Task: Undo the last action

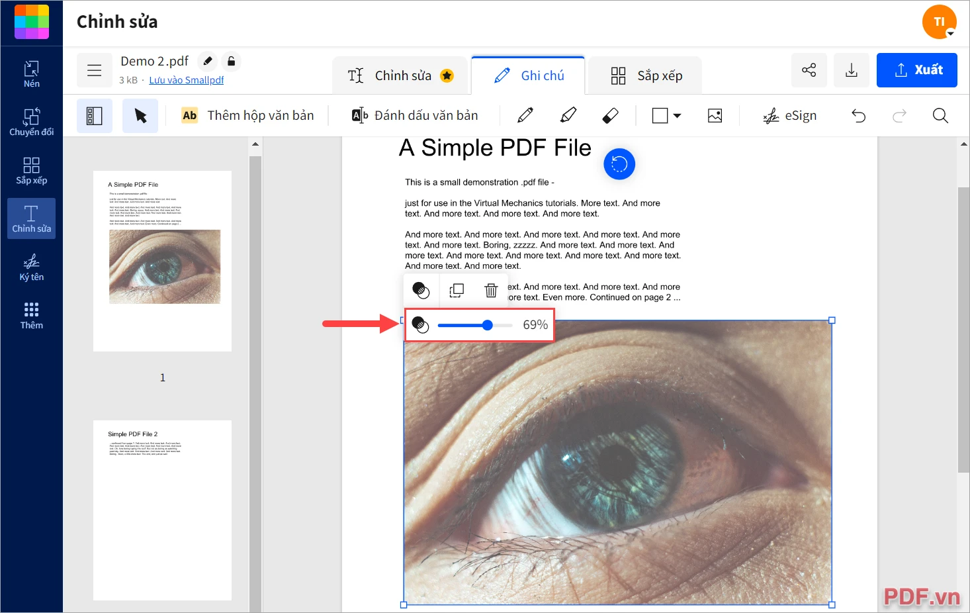Action: [859, 116]
